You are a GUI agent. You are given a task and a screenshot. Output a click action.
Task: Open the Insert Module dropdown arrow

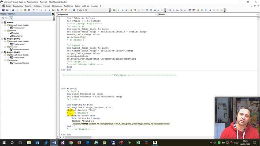[x=10, y=10]
